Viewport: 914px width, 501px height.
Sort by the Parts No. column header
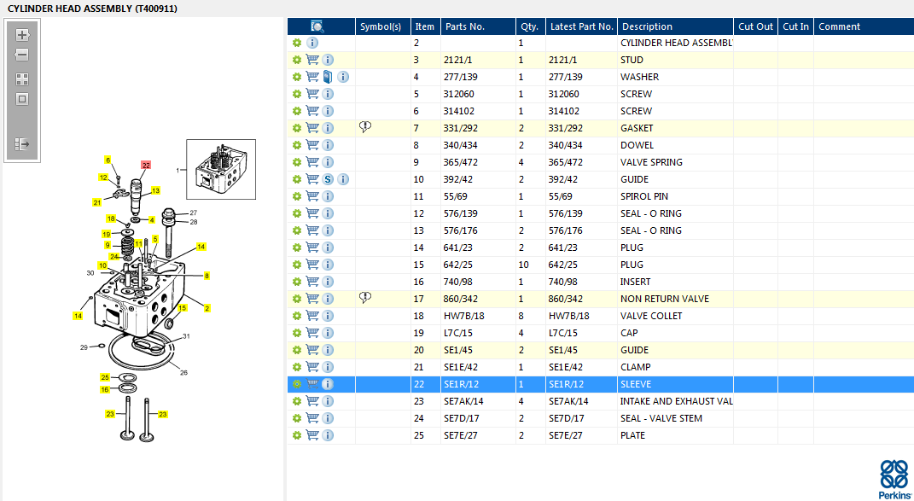click(x=464, y=26)
